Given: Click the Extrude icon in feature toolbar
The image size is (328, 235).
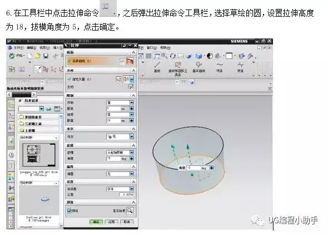Looking at the screenshot, I should pyautogui.click(x=22, y=69).
